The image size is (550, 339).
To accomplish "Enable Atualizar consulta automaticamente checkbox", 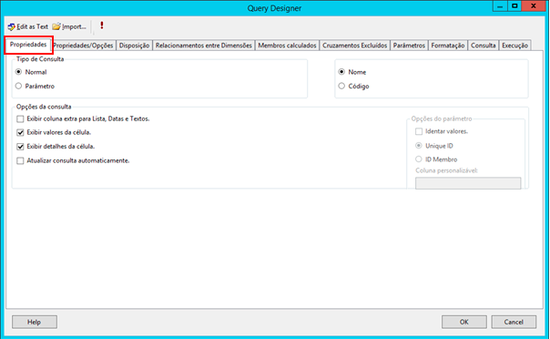I will [x=20, y=160].
